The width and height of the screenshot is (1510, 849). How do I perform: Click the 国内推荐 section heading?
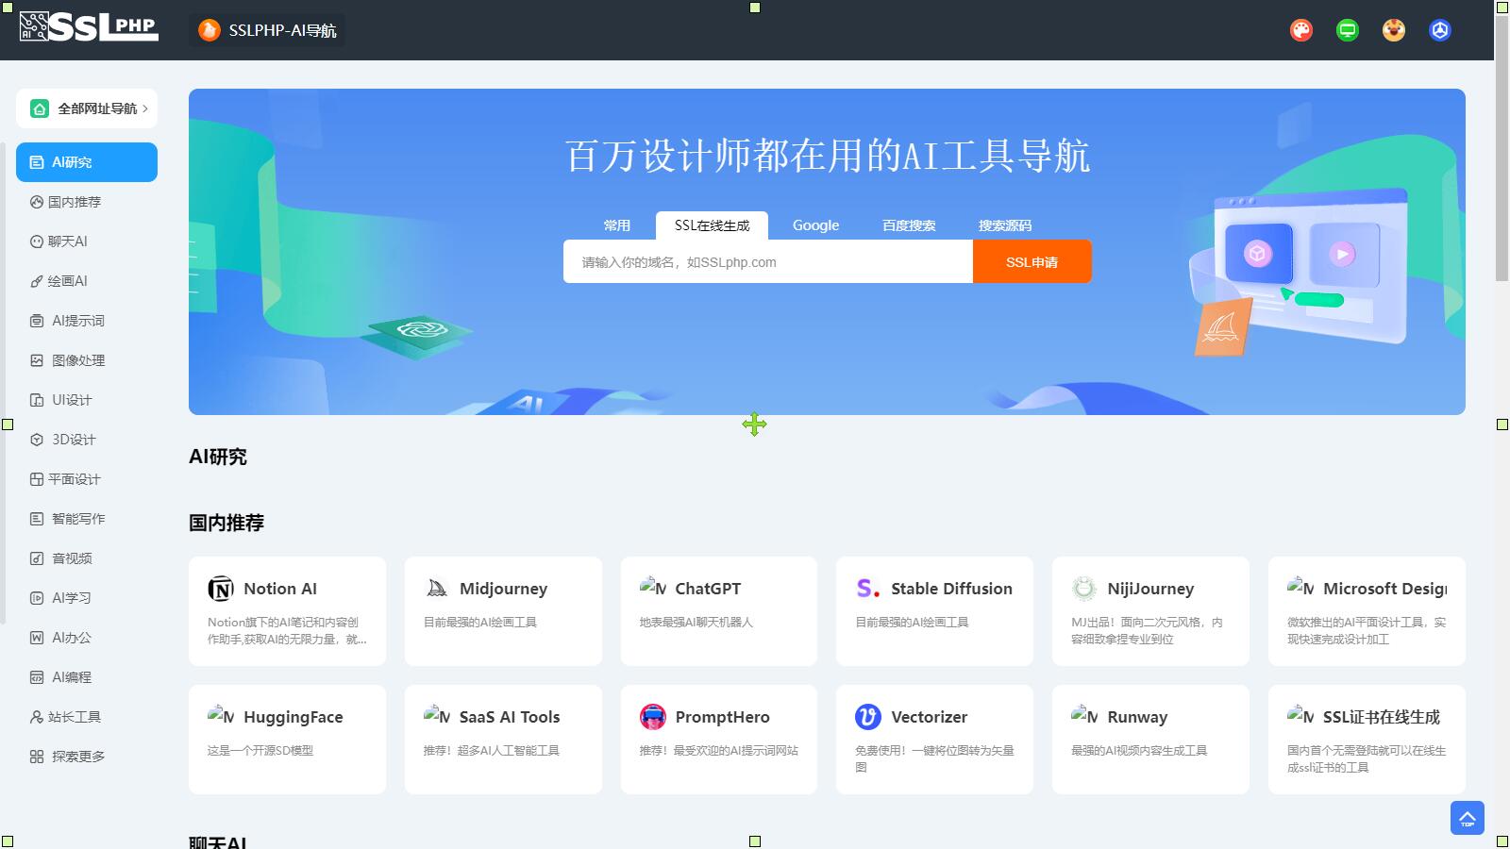(x=226, y=523)
